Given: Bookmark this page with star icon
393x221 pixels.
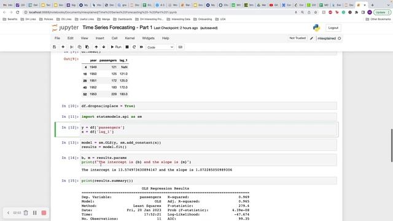Looking at the screenshot, I should click(x=316, y=12).
